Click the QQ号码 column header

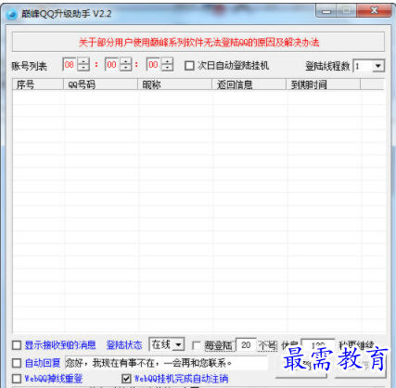tap(101, 84)
